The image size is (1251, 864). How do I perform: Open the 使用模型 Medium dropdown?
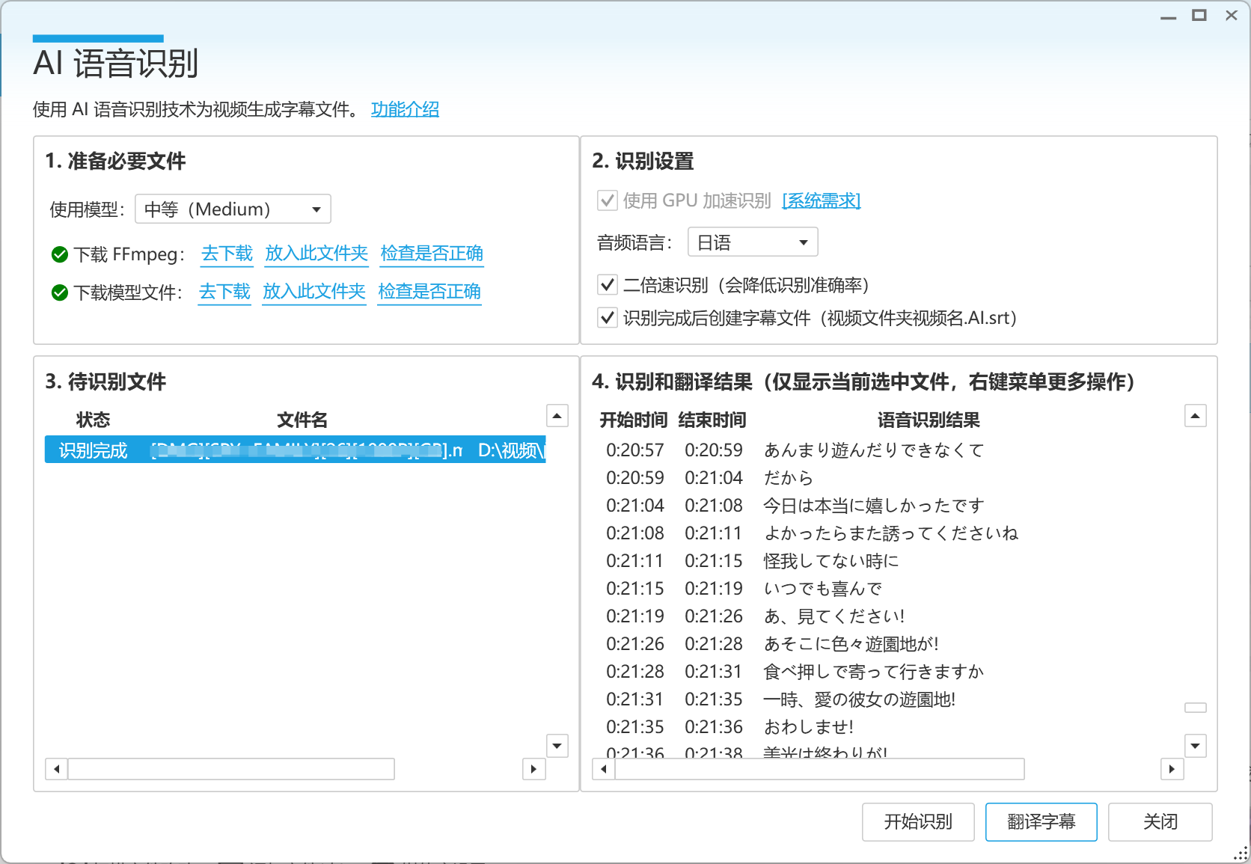(233, 209)
